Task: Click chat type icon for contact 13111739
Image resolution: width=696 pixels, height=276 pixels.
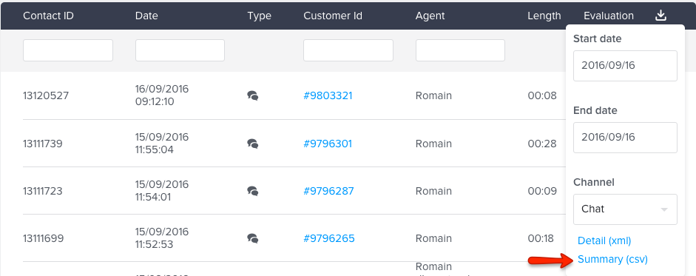Action: (252, 144)
